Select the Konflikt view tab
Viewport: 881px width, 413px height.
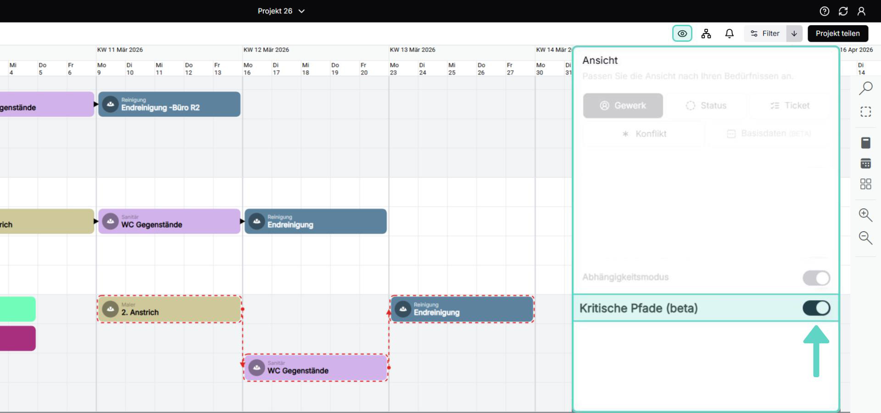pos(644,134)
